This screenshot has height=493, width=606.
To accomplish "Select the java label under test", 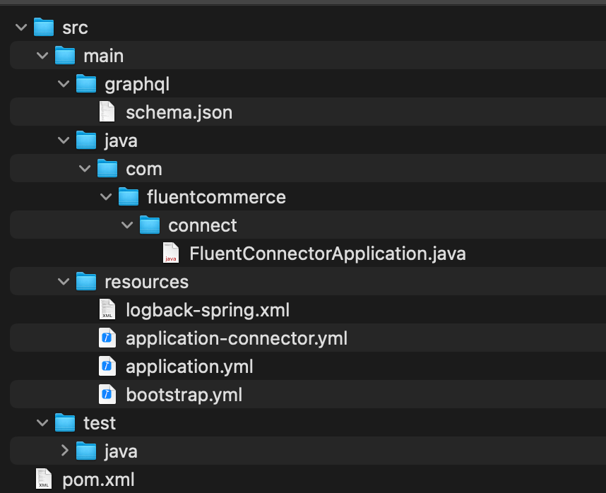I will (x=121, y=451).
